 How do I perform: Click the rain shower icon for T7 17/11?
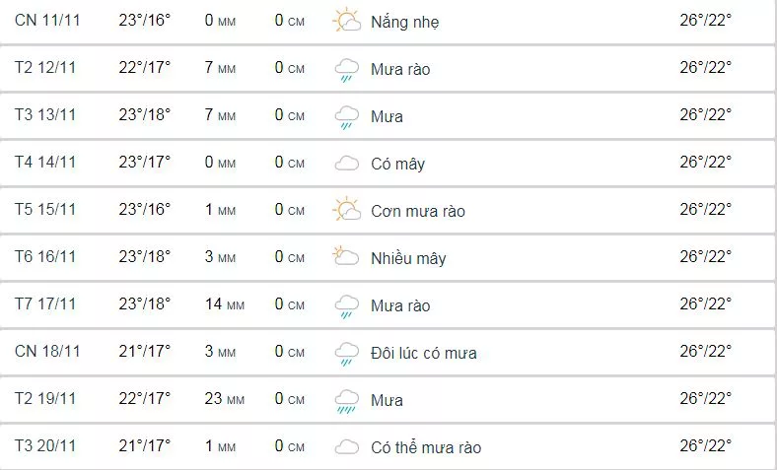pyautogui.click(x=346, y=305)
